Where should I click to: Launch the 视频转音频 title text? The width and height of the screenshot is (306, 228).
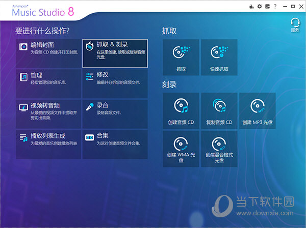coord(45,105)
